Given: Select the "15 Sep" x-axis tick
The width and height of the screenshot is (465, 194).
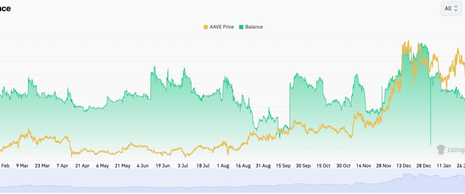Looking at the screenshot, I should tap(283, 166).
